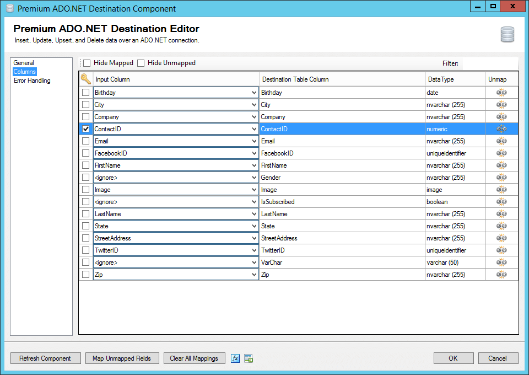This screenshot has width=529, height=375.
Task: Click the unmap icon for City row
Action: [x=501, y=105]
